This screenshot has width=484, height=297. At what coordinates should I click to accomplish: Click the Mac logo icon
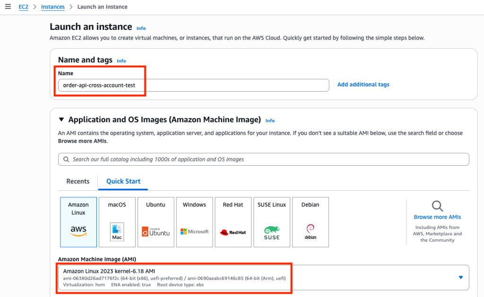[x=117, y=232]
